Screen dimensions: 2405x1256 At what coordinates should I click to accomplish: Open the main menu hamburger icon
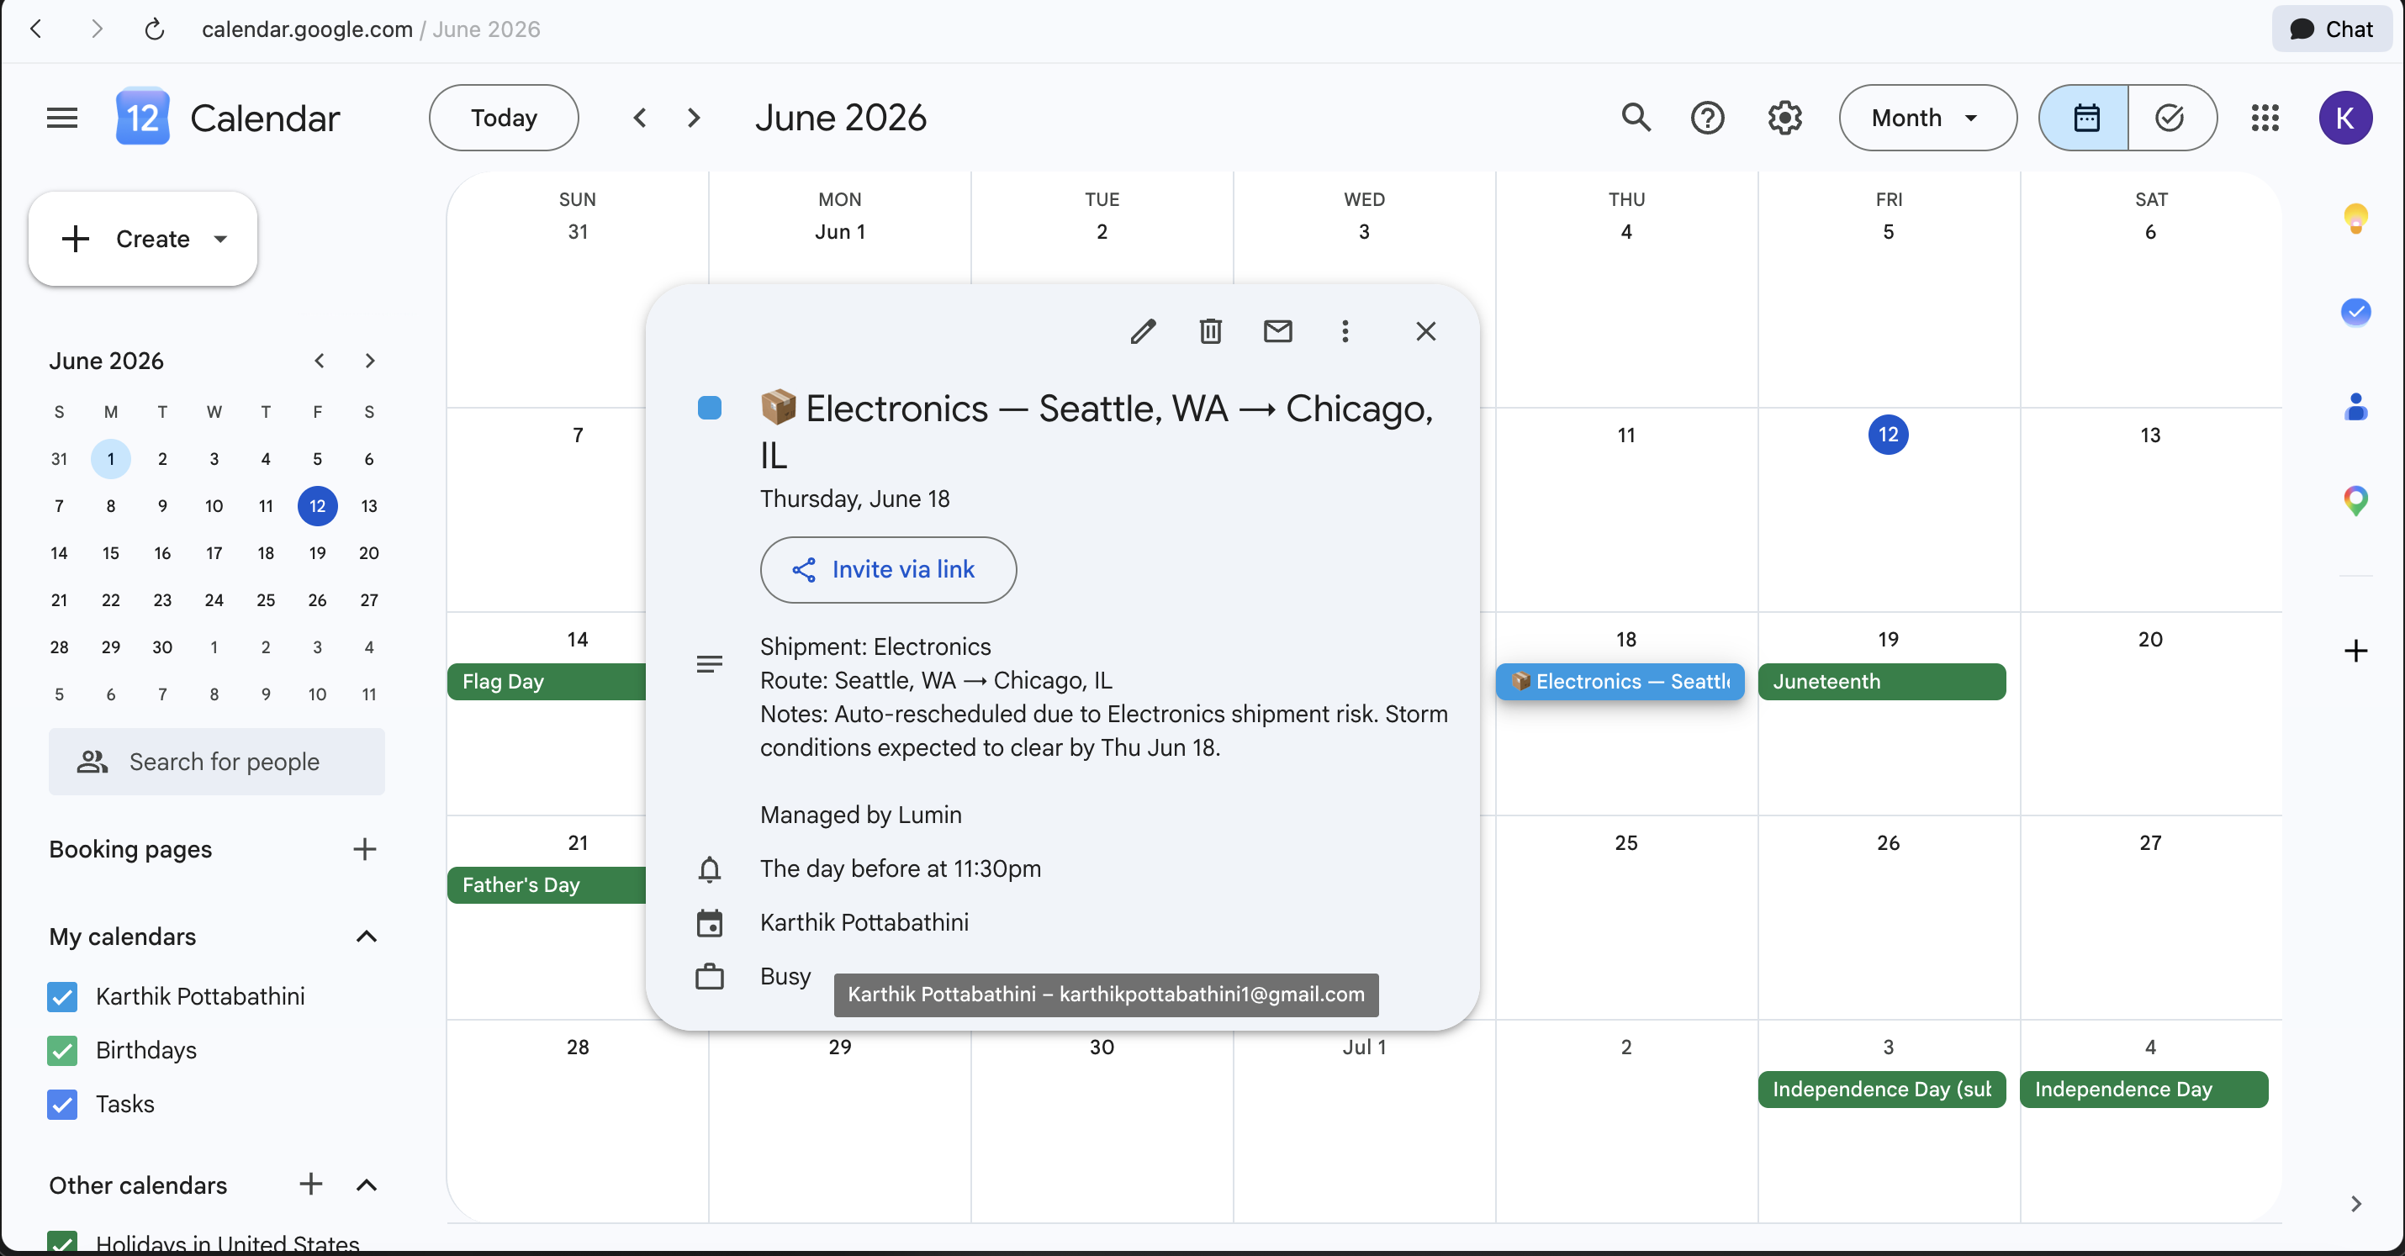tap(61, 118)
